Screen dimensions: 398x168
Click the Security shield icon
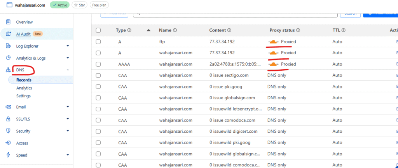pos(8,131)
